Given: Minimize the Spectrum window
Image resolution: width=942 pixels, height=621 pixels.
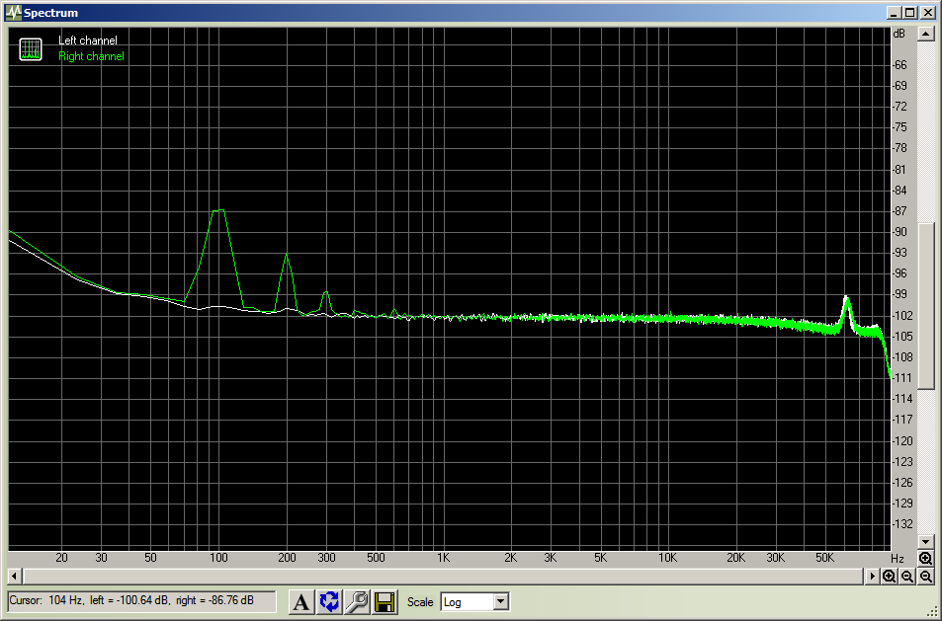Looking at the screenshot, I should tap(894, 13).
